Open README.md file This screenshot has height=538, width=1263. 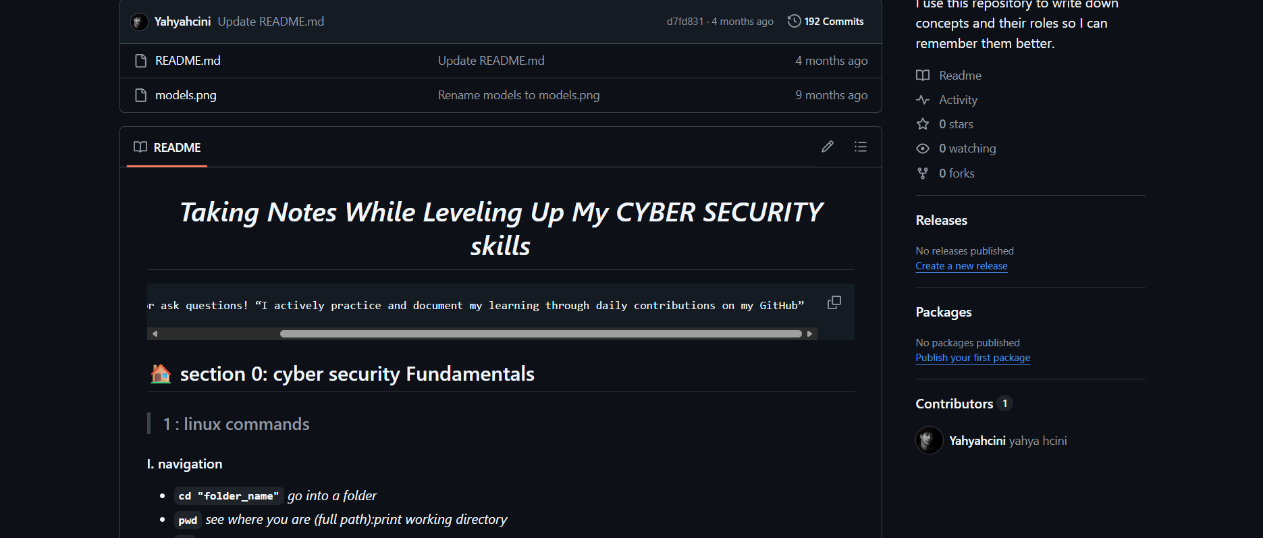188,61
